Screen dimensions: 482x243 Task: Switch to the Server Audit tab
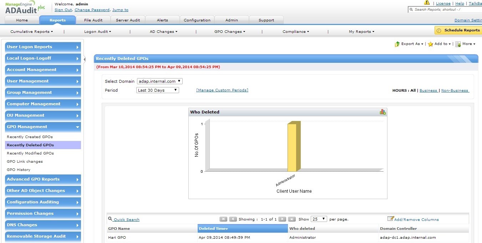pos(128,20)
